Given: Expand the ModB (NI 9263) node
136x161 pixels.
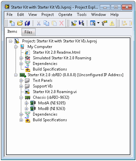Looking at the screenshot, I should (26, 109).
